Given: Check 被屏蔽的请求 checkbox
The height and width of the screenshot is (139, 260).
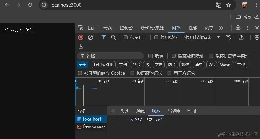Looking at the screenshot, I should (x=132, y=73).
